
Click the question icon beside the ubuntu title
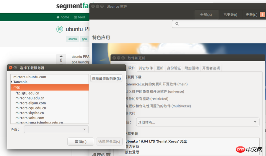tap(60, 29)
